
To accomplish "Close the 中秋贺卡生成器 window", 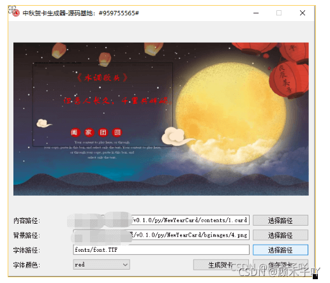I will (x=303, y=13).
